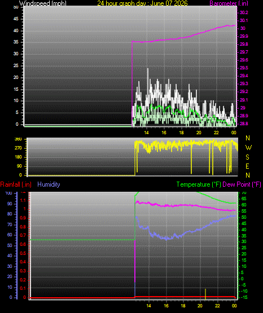263x313 pixels.
Task: Click the 29.5 barometer axis value
Action: click(x=244, y=68)
